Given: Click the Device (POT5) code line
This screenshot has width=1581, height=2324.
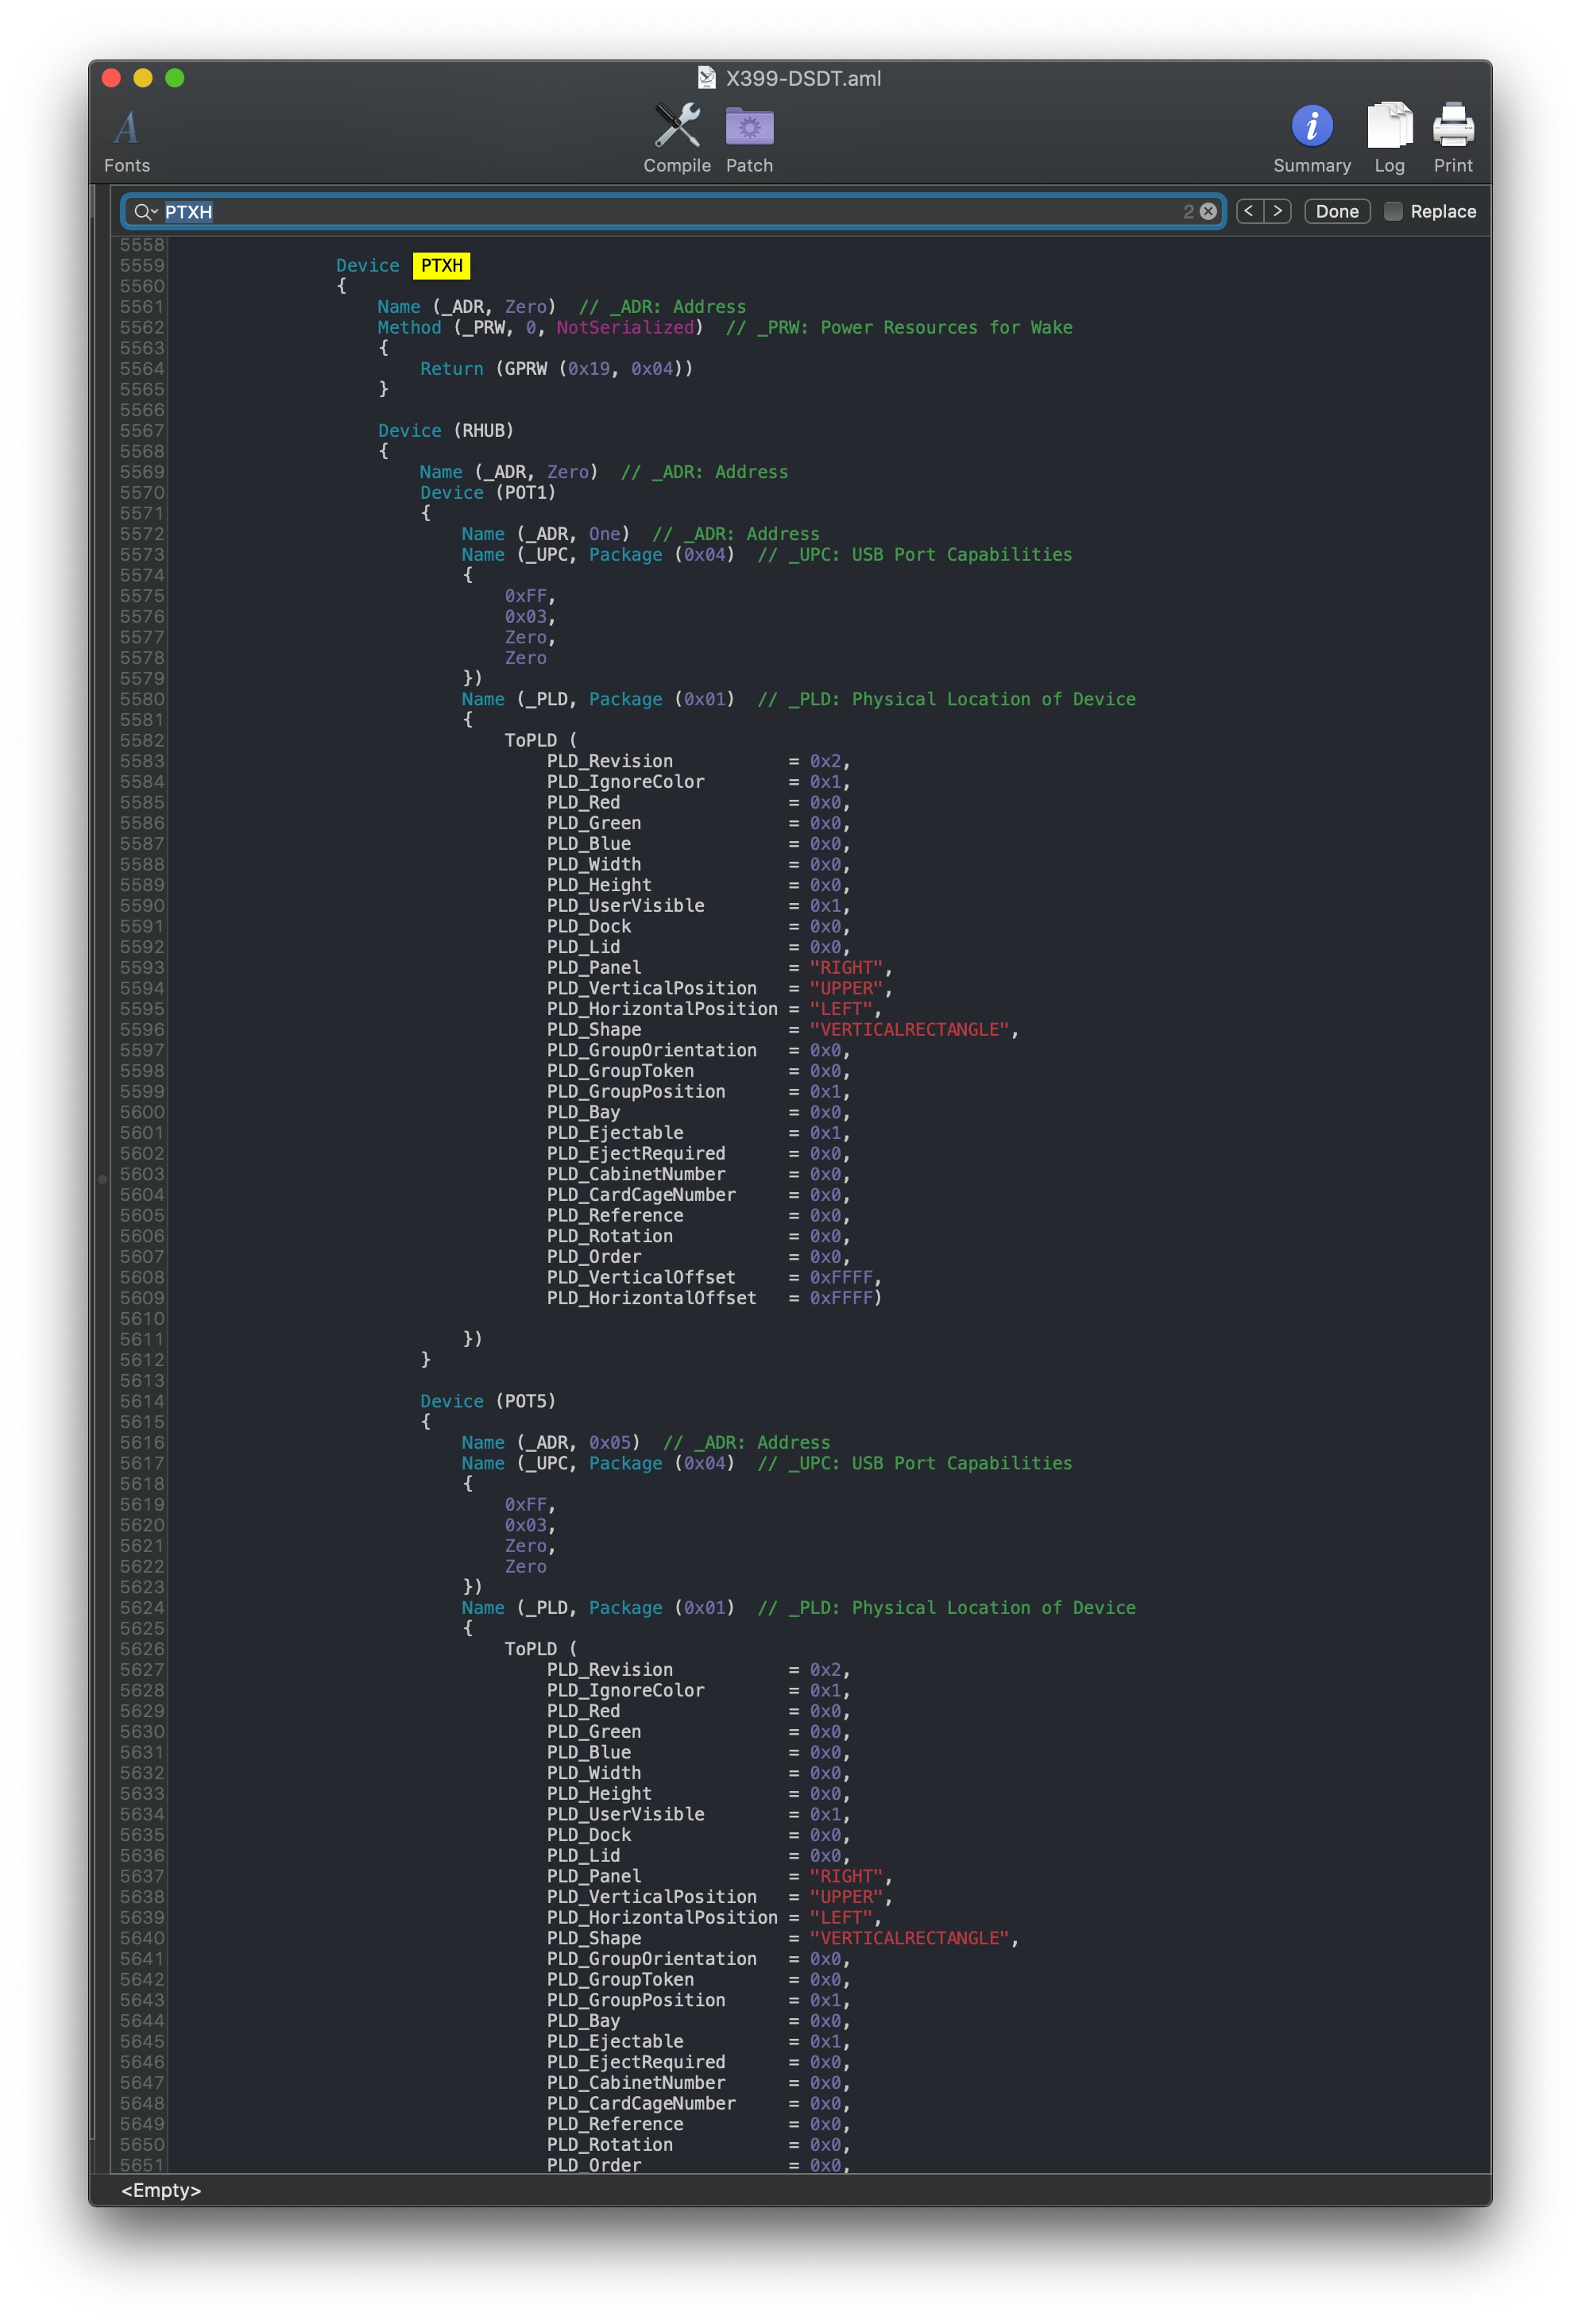Looking at the screenshot, I should click(x=487, y=1402).
